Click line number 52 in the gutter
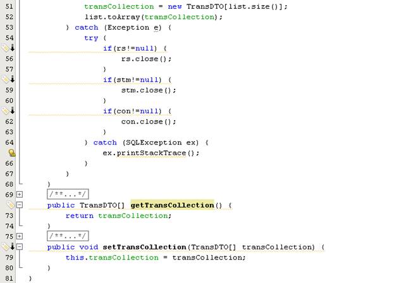The height and width of the screenshot is (283, 394). pyautogui.click(x=9, y=17)
